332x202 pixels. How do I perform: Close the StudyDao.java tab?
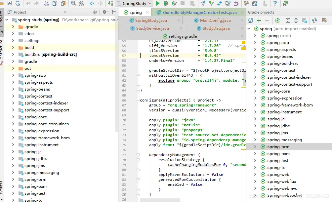[x=241, y=28]
